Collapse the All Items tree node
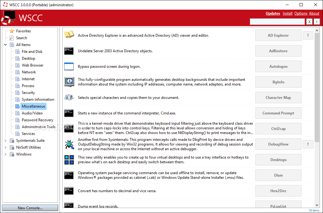 (x=5, y=44)
